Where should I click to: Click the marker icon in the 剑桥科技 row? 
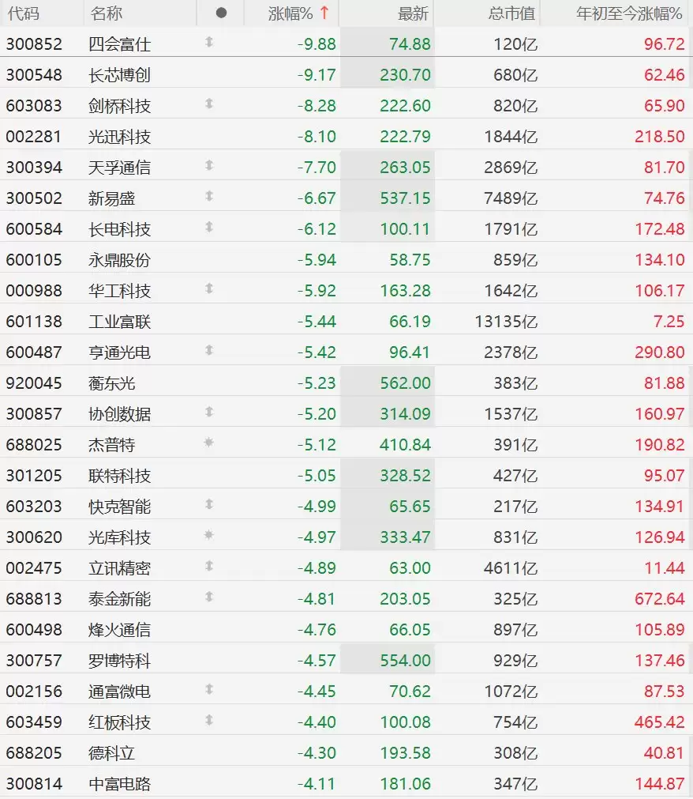pos(209,104)
